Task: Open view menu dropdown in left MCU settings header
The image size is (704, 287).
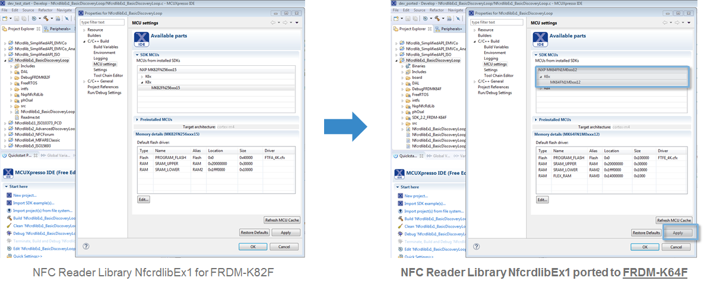Action: click(297, 23)
